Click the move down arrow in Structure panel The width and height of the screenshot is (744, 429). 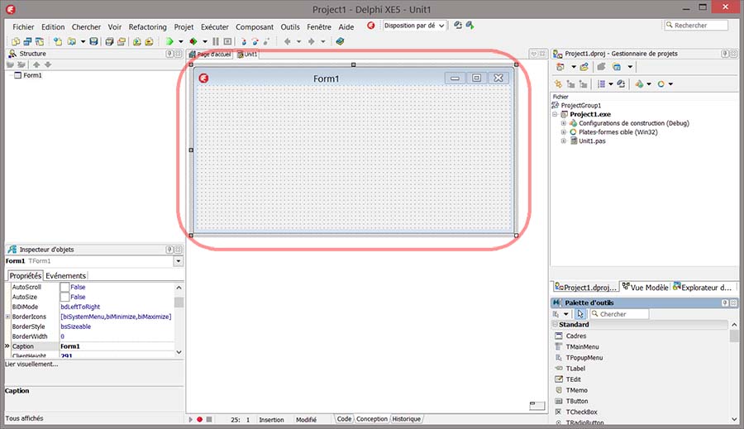[48, 64]
